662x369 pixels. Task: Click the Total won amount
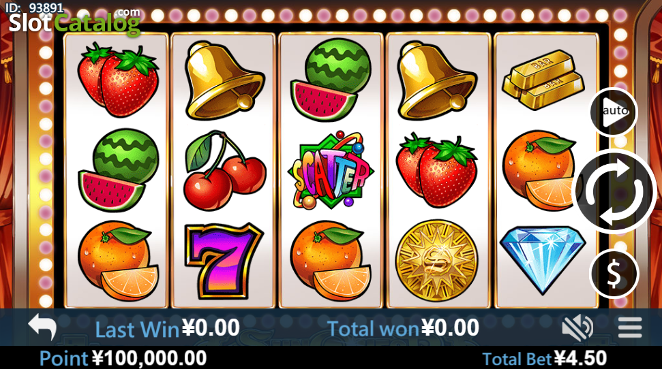pyautogui.click(x=450, y=327)
